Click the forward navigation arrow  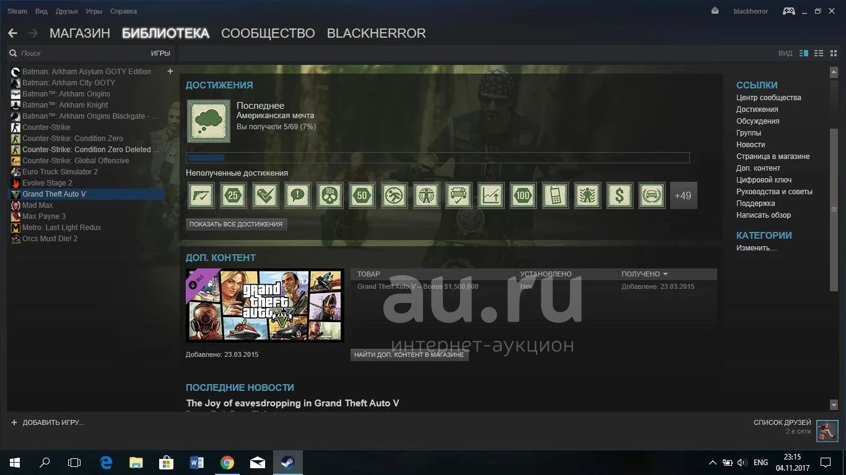pos(33,33)
